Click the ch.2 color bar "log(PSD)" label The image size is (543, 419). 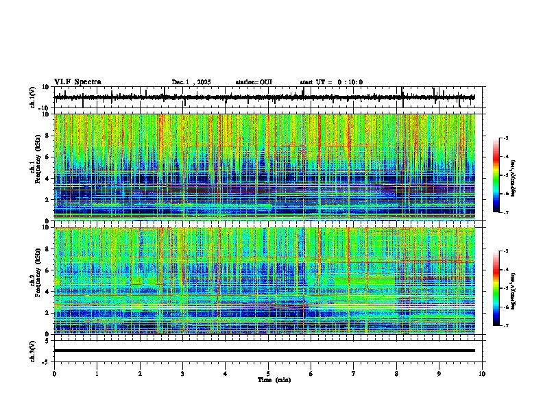[x=514, y=291]
